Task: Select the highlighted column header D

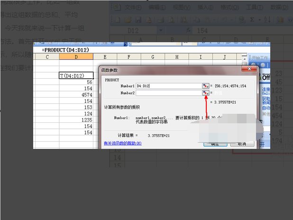Action: (x=76, y=57)
